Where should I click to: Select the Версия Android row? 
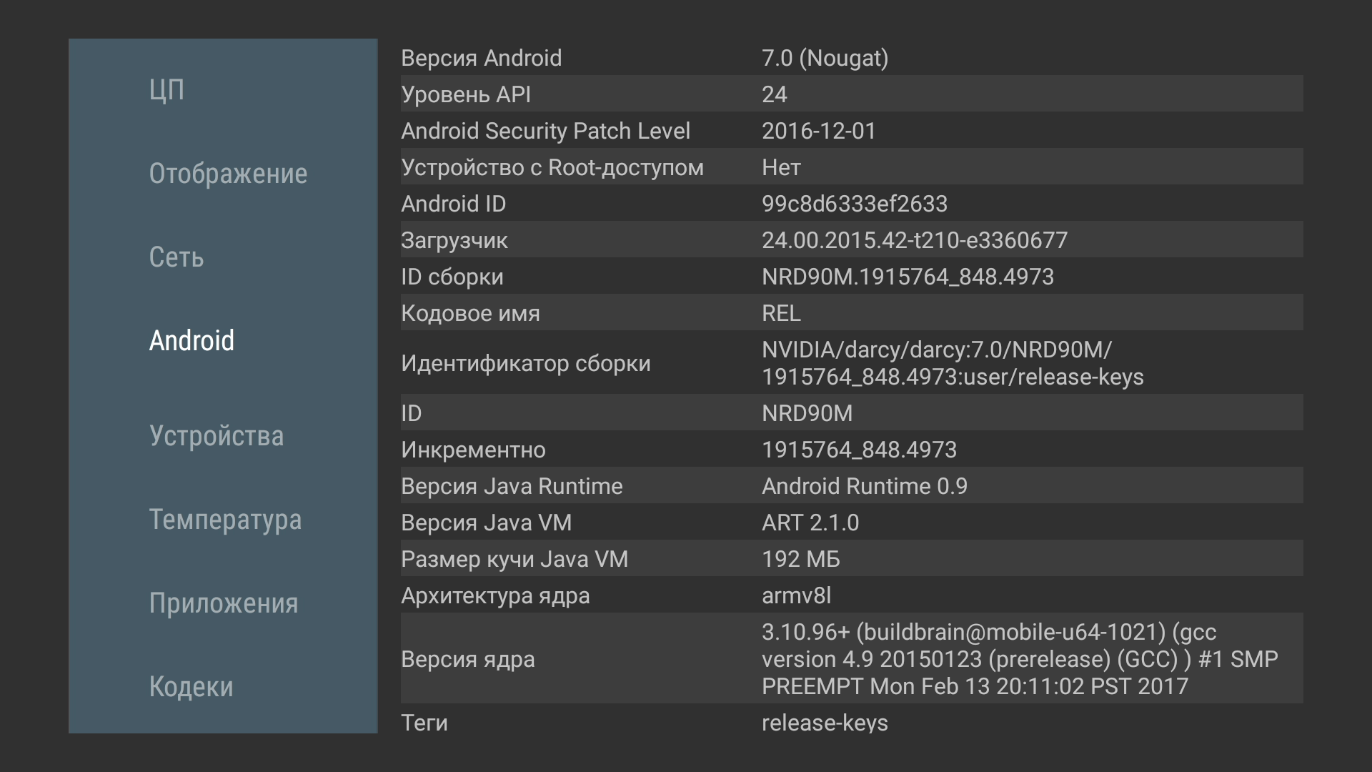coord(850,58)
